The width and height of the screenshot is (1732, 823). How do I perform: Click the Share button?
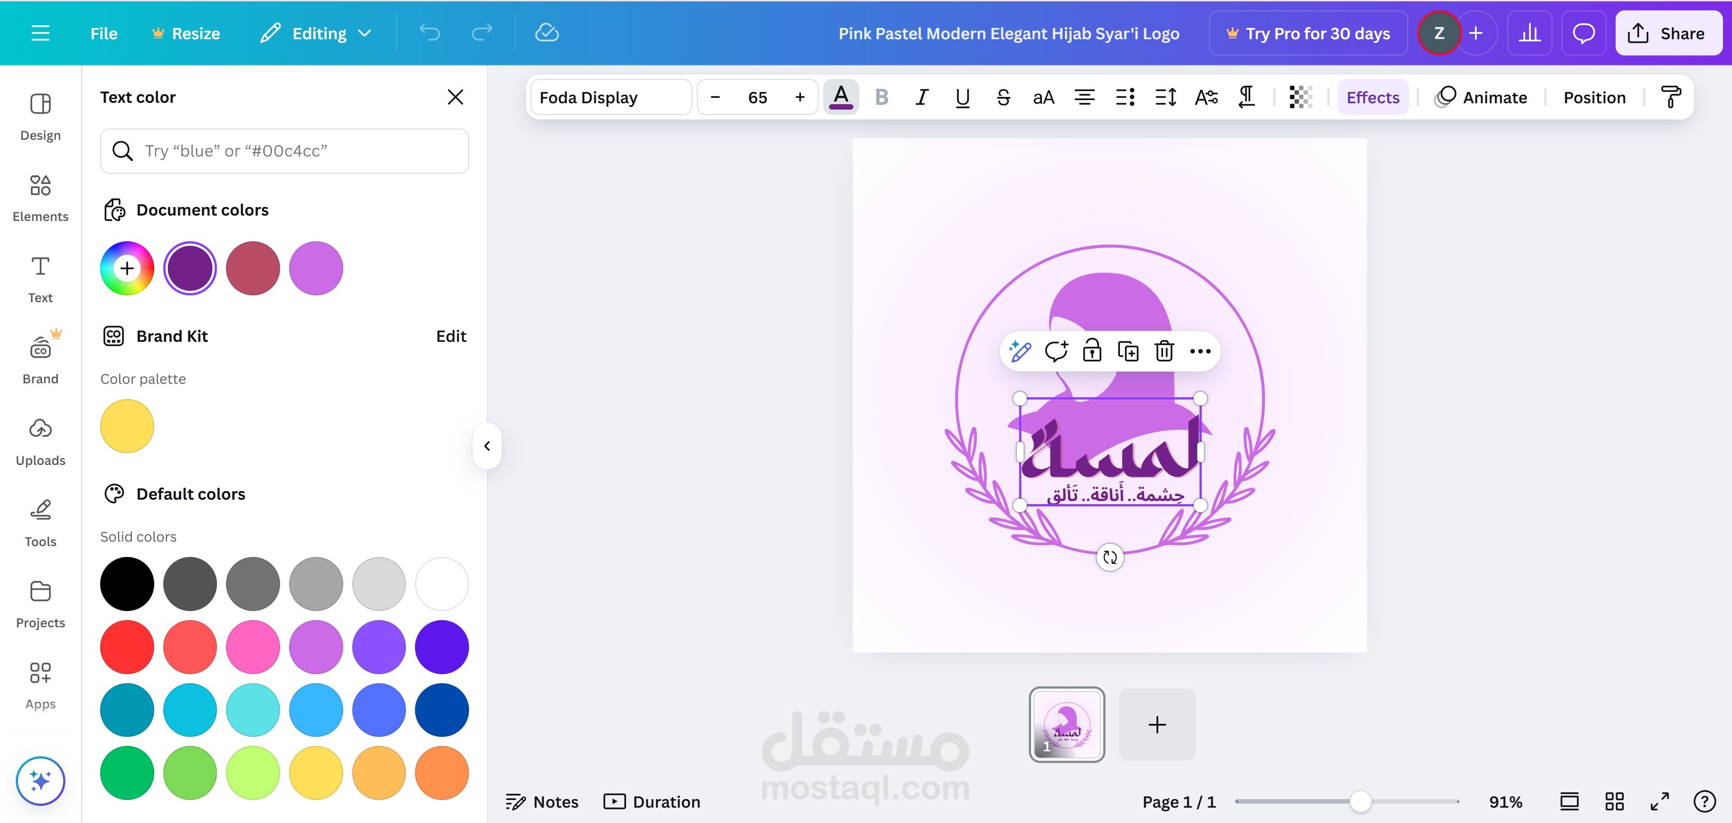[x=1668, y=33]
